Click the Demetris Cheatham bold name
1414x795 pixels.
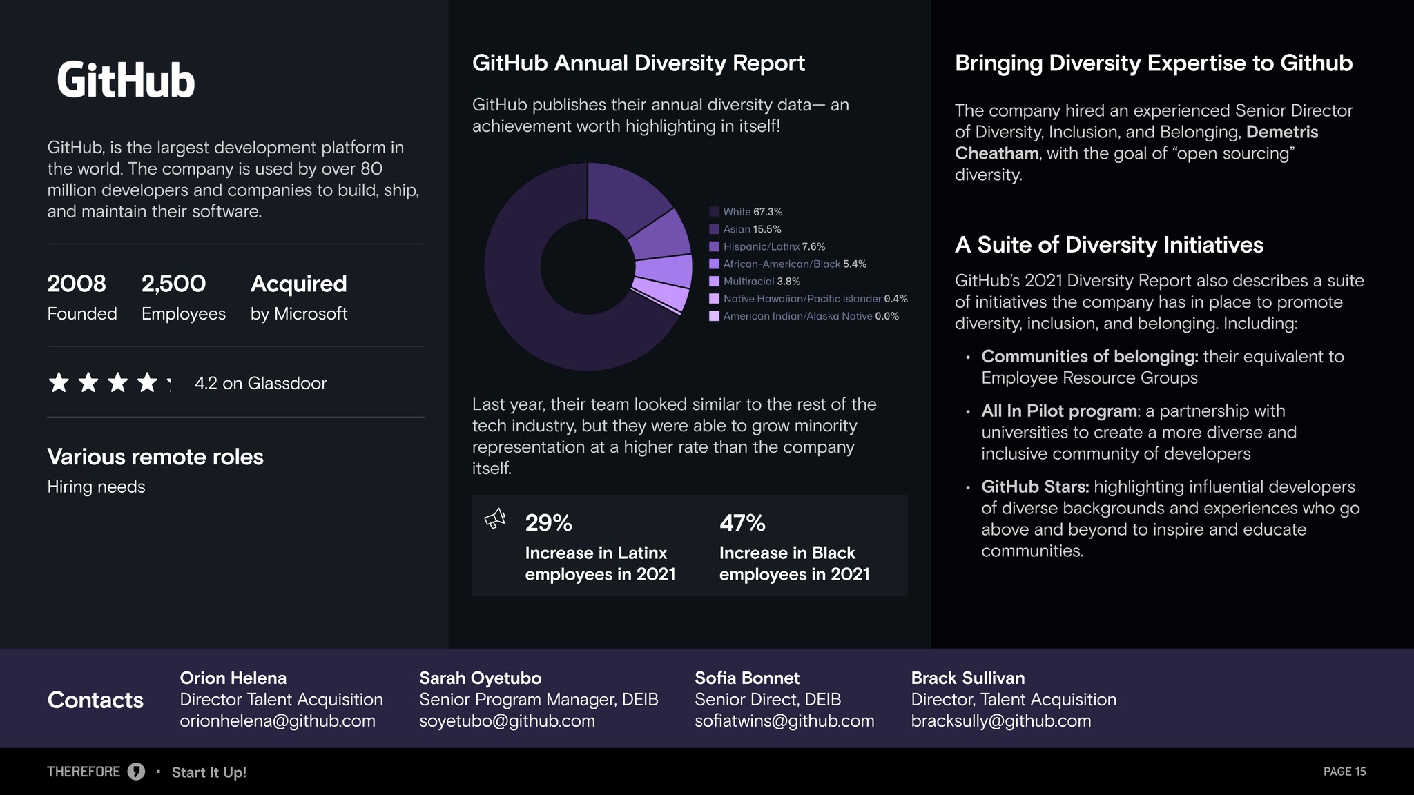tap(1136, 142)
